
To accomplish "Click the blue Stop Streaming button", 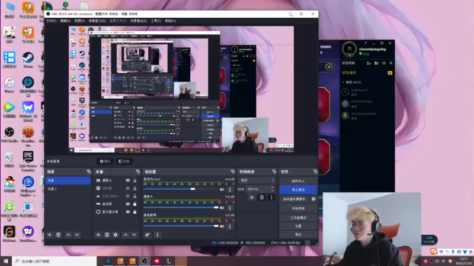I will tap(298, 190).
